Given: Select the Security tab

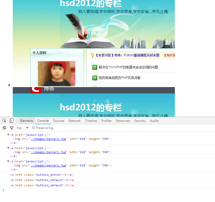Looking at the screenshot, I should (140, 121).
